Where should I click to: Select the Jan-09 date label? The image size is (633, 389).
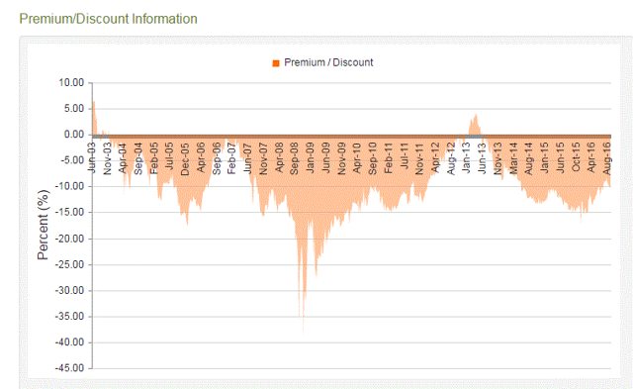pyautogui.click(x=310, y=157)
